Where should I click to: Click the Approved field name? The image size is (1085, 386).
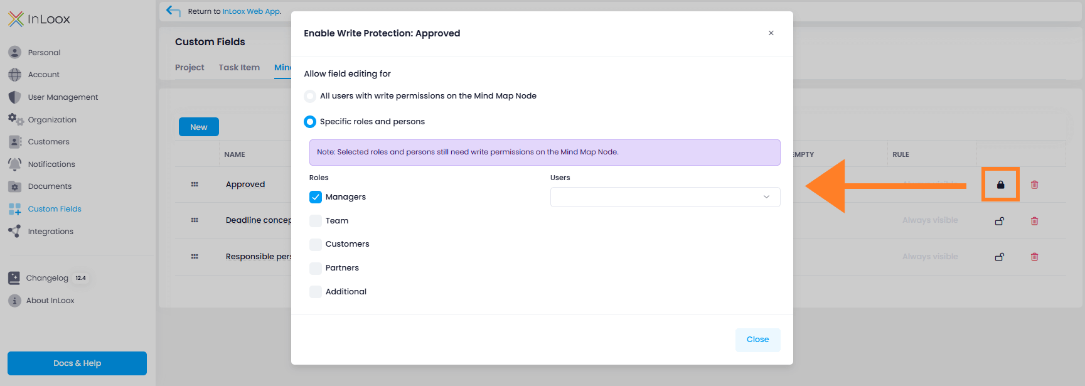[x=245, y=185]
